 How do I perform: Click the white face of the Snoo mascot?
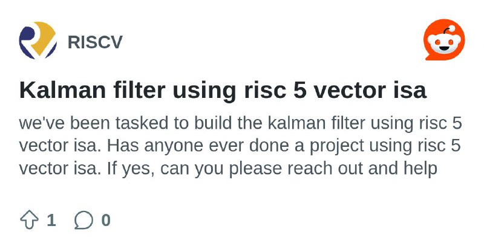click(444, 45)
